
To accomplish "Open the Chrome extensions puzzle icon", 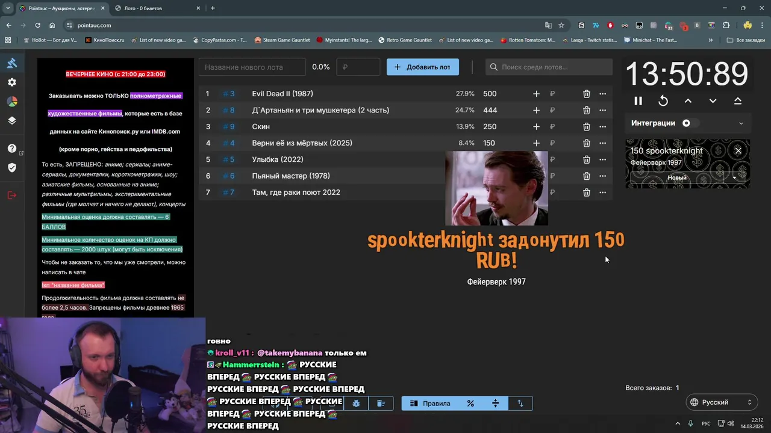I will pyautogui.click(x=726, y=25).
